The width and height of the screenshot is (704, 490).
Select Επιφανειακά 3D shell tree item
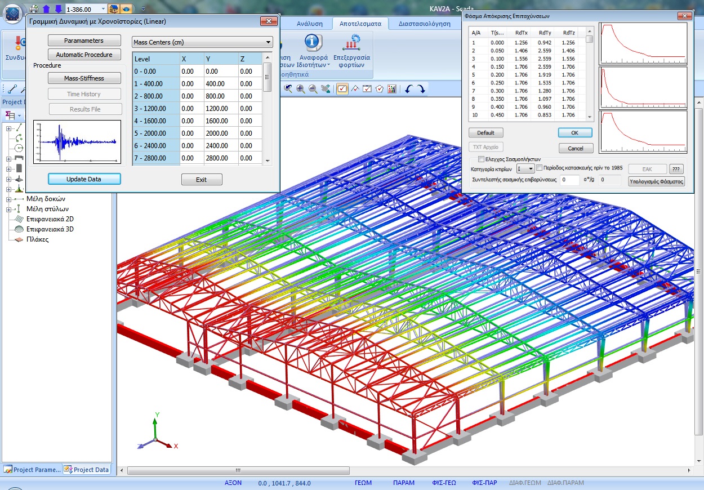45,229
